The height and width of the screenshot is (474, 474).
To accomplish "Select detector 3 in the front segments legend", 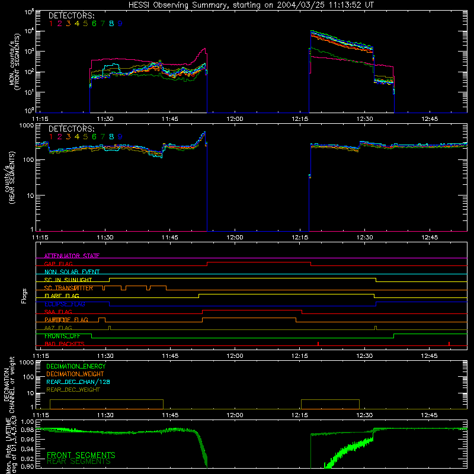I will tap(68, 24).
